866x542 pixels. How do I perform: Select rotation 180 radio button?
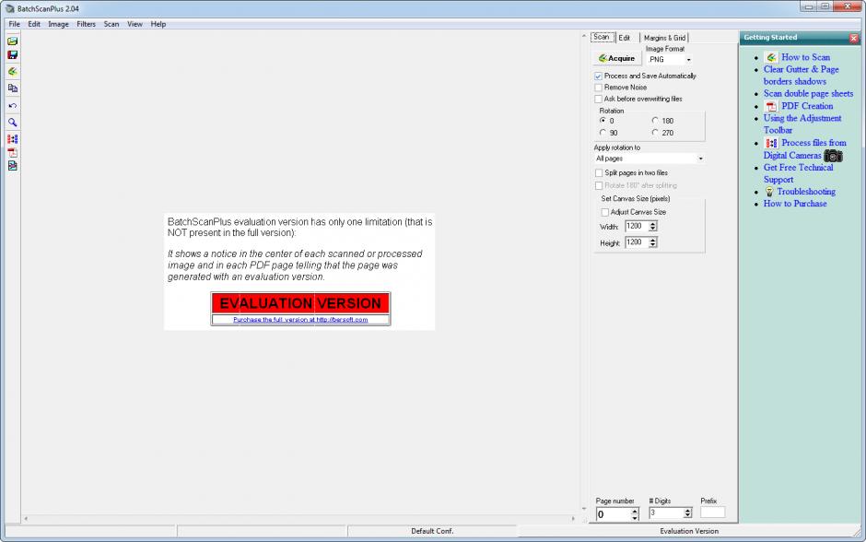[x=655, y=121]
